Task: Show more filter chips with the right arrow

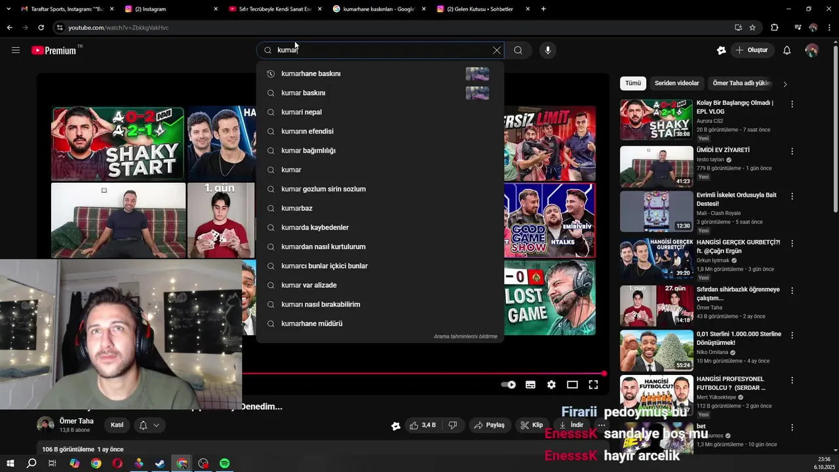Action: coord(785,84)
